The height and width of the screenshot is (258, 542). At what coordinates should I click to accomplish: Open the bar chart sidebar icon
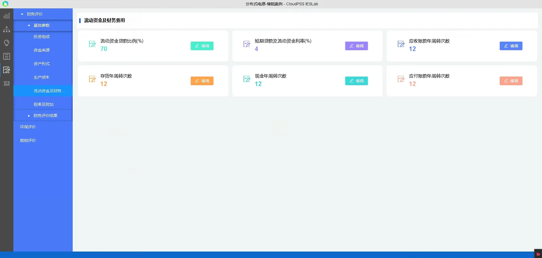[x=7, y=16]
